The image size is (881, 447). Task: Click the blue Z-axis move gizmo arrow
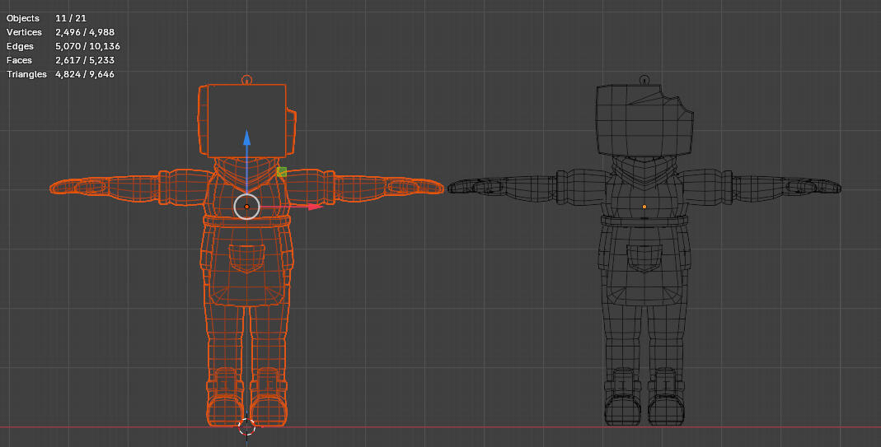246,137
